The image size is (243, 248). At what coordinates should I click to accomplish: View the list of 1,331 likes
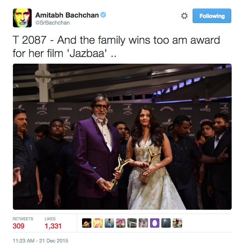[x=53, y=223]
